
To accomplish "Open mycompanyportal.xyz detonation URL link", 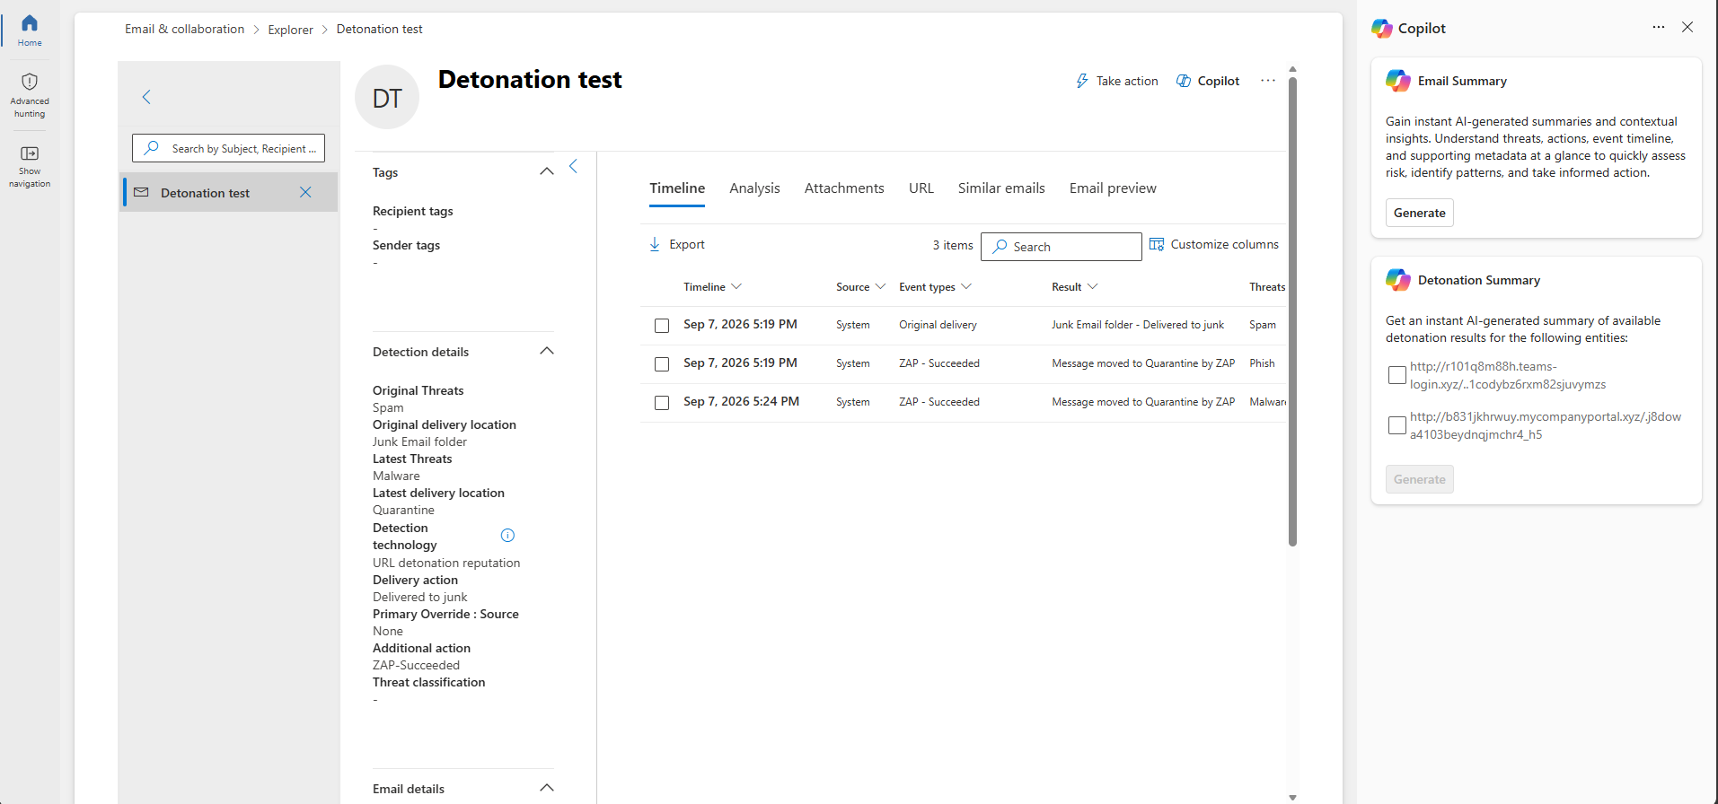I will [x=1546, y=425].
